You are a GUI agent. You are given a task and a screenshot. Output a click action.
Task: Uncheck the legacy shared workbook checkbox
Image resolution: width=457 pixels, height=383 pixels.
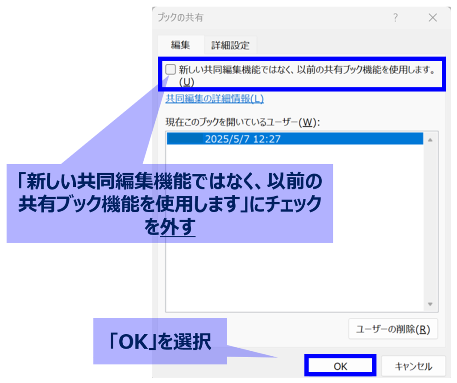pos(170,69)
